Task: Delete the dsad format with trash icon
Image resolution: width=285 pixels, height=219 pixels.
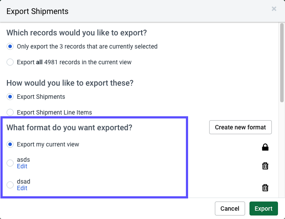Action: pos(265,188)
